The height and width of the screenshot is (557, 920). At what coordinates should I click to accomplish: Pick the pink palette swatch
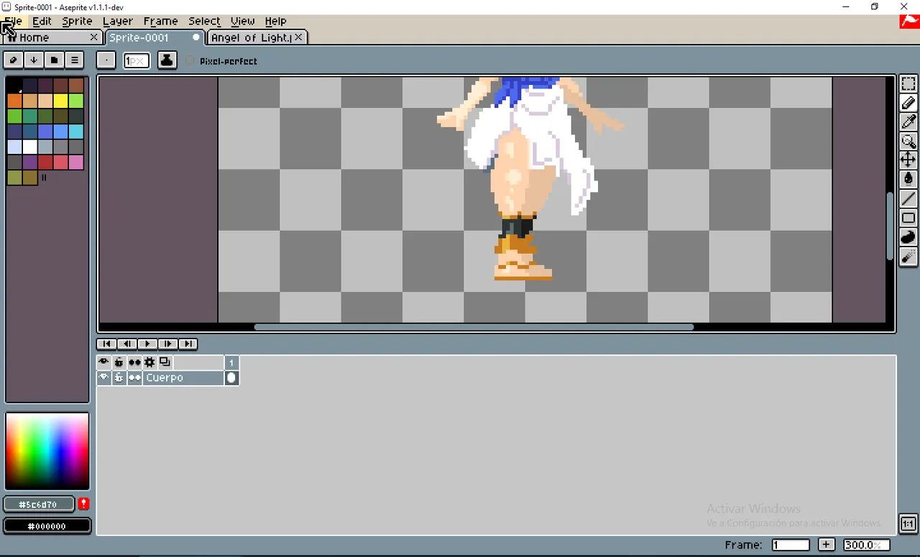click(75, 162)
